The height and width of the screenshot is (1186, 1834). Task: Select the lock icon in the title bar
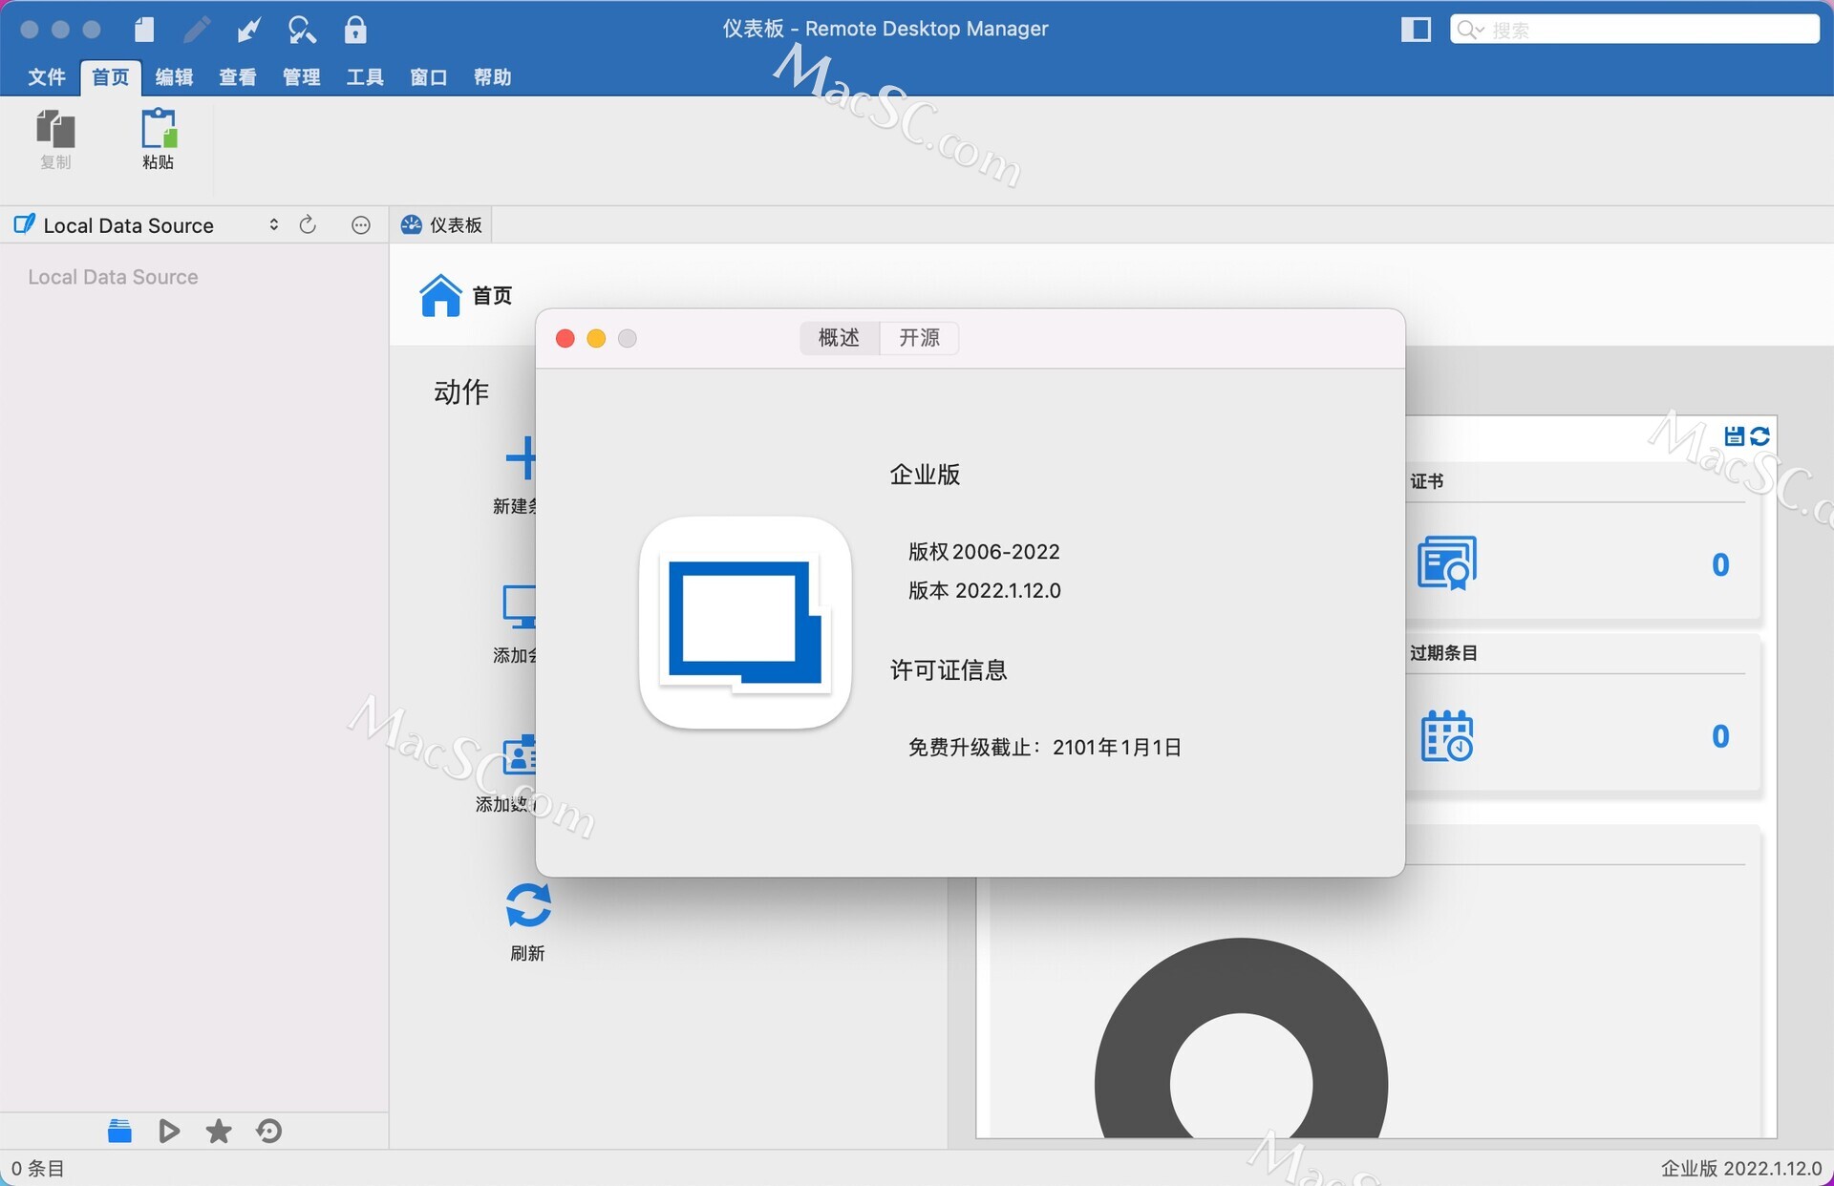(355, 30)
